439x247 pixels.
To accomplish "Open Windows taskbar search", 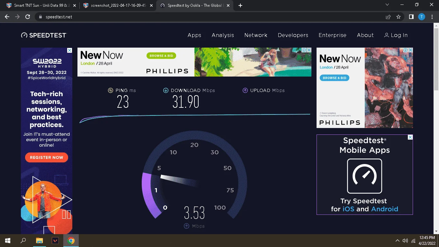I will coord(23,241).
